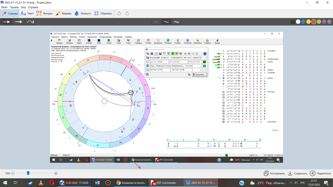Open the Справка menu
This screenshot has width=333, height=187.
[33, 7]
